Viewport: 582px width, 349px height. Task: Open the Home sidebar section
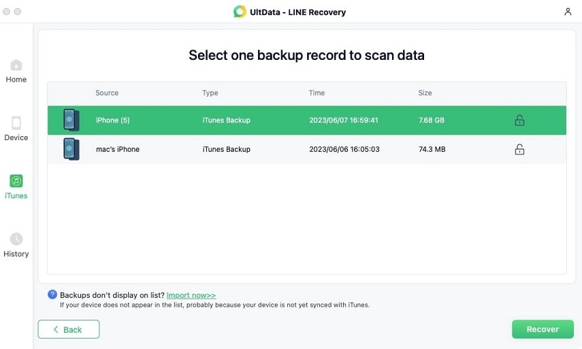pos(16,71)
